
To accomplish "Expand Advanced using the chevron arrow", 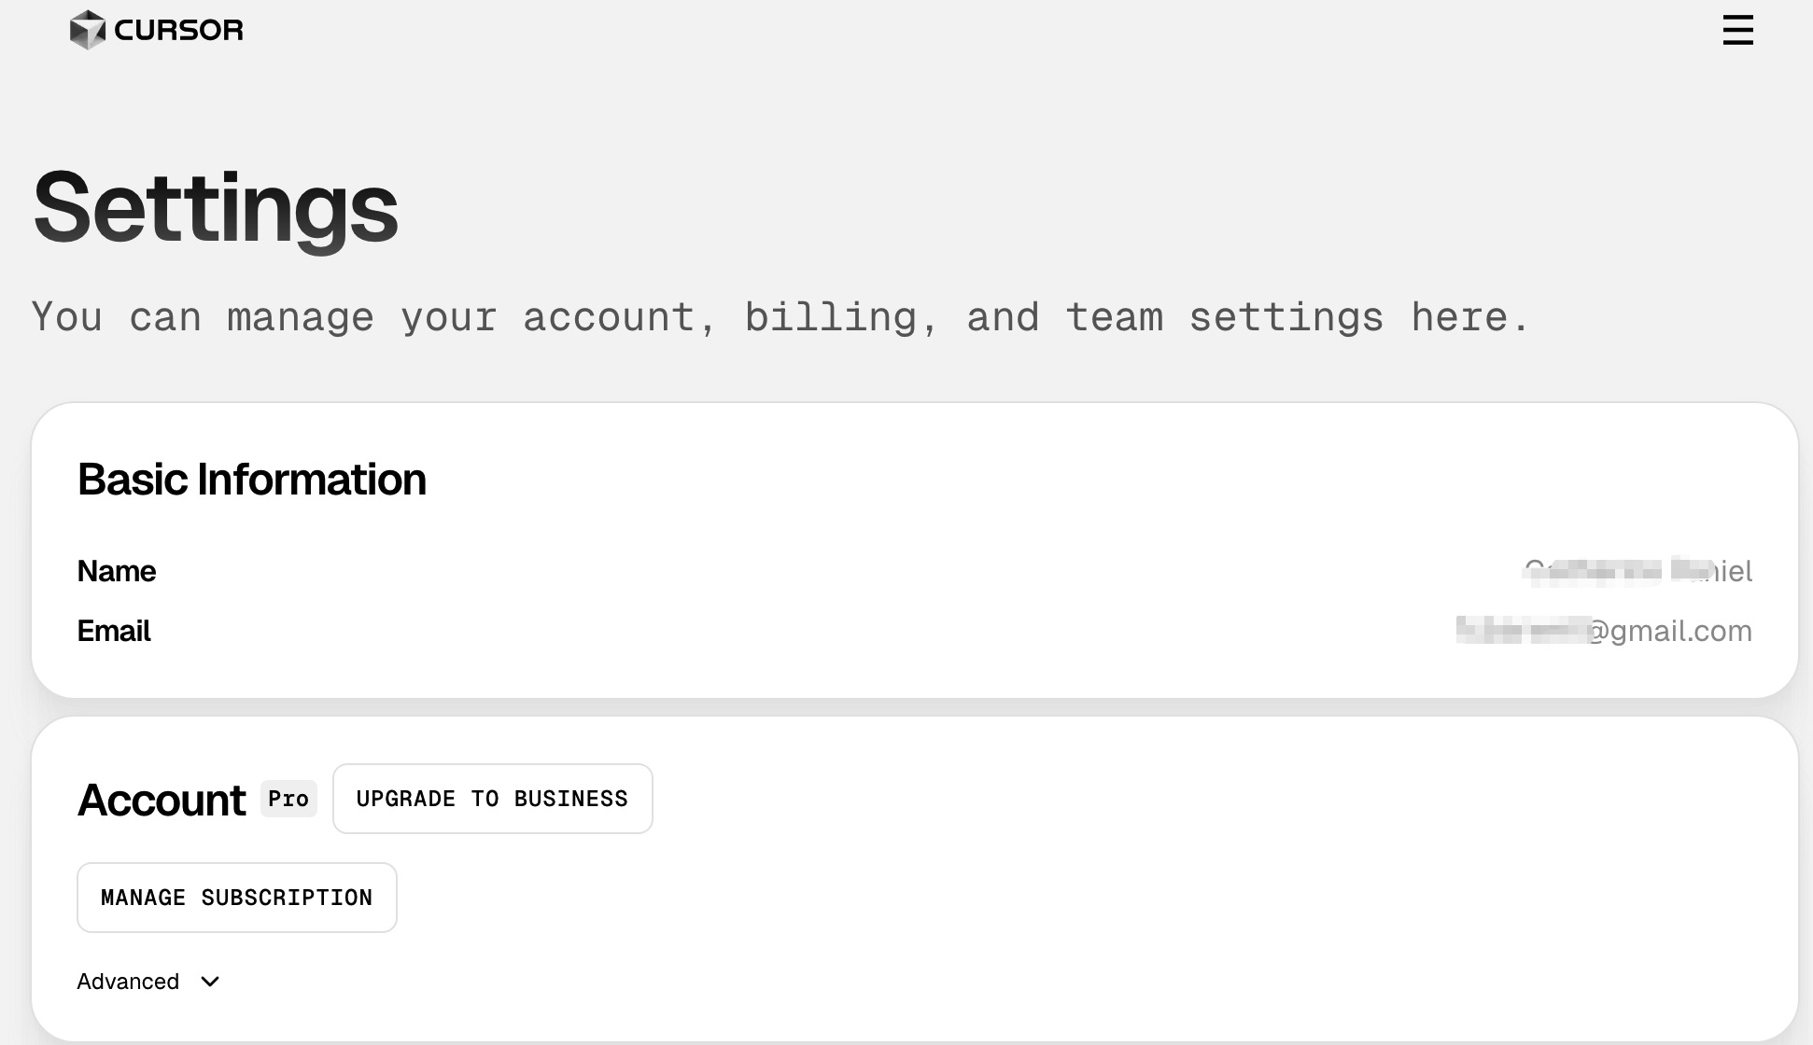I will 210,982.
